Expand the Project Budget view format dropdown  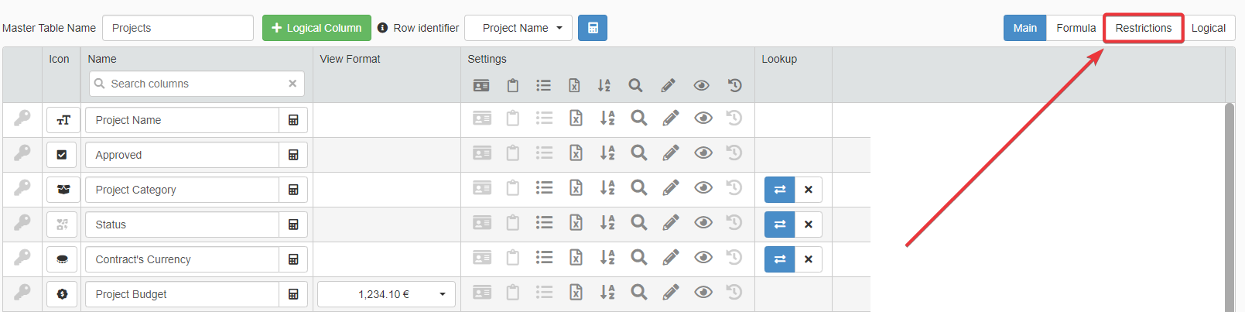pos(385,294)
